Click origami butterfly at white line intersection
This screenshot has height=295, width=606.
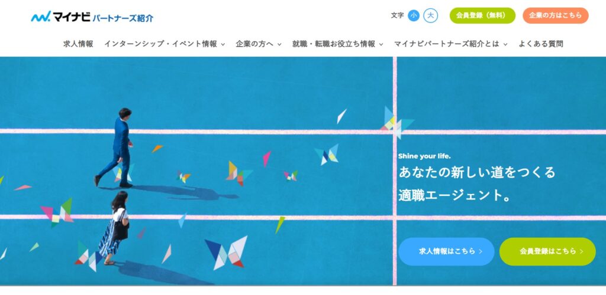397,123
